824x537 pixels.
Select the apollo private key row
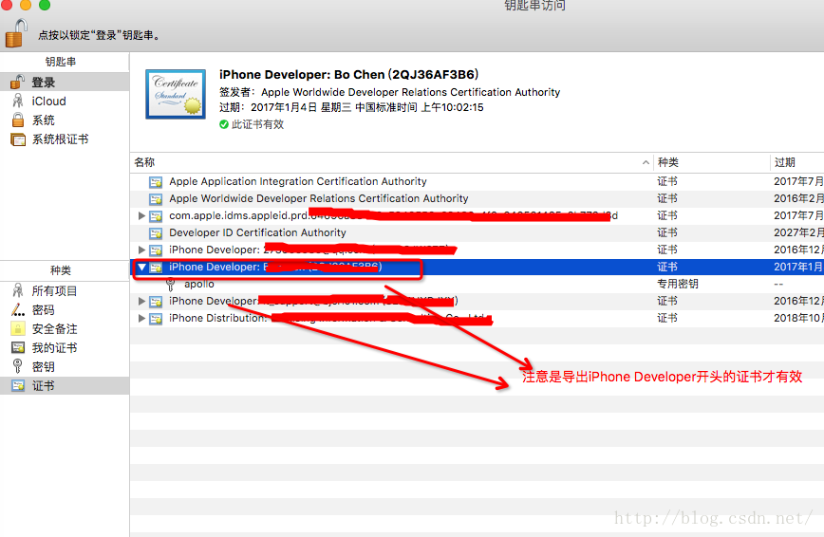click(478, 284)
